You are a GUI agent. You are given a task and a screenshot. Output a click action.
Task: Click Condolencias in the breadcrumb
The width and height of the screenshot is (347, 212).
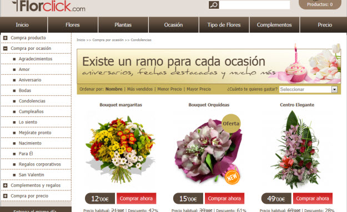(x=141, y=40)
